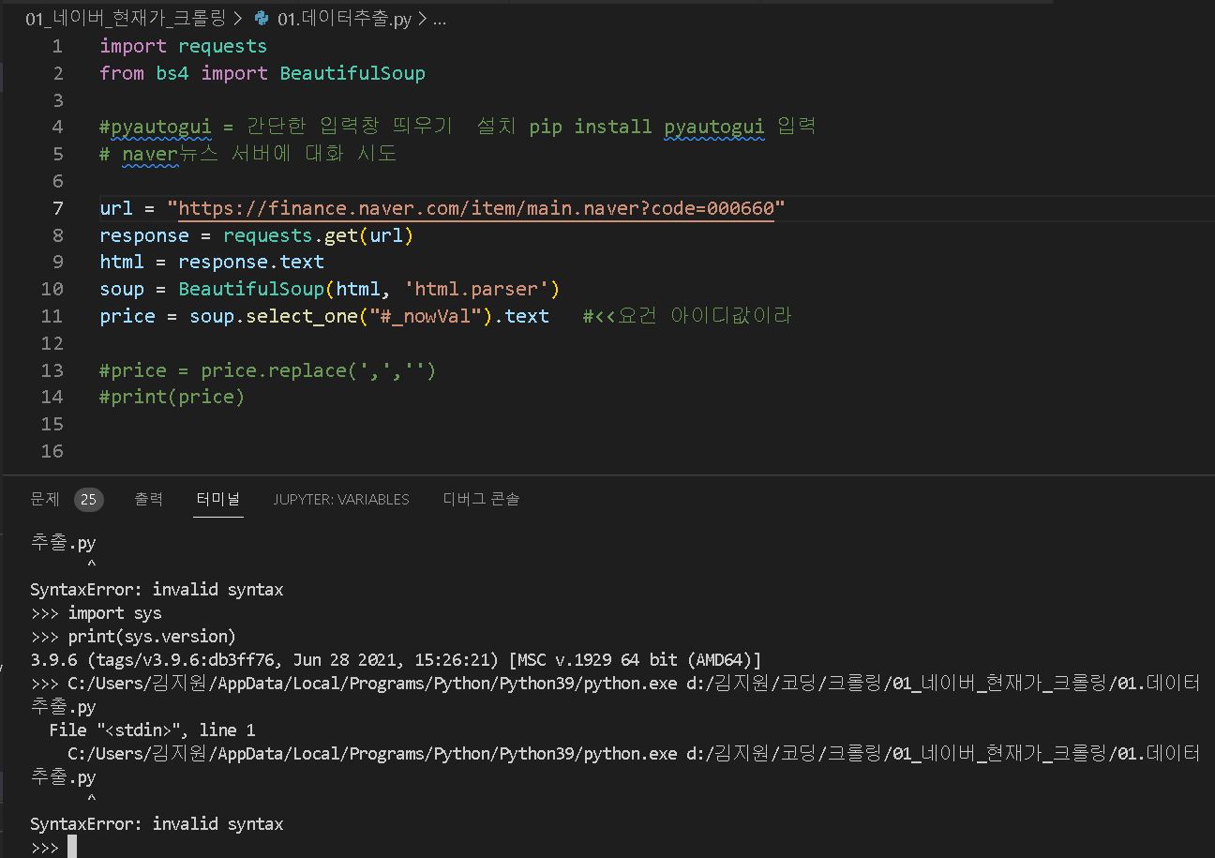Click 'File "<stdin>", line 1' terminal text
1215x858 pixels.
(152, 730)
